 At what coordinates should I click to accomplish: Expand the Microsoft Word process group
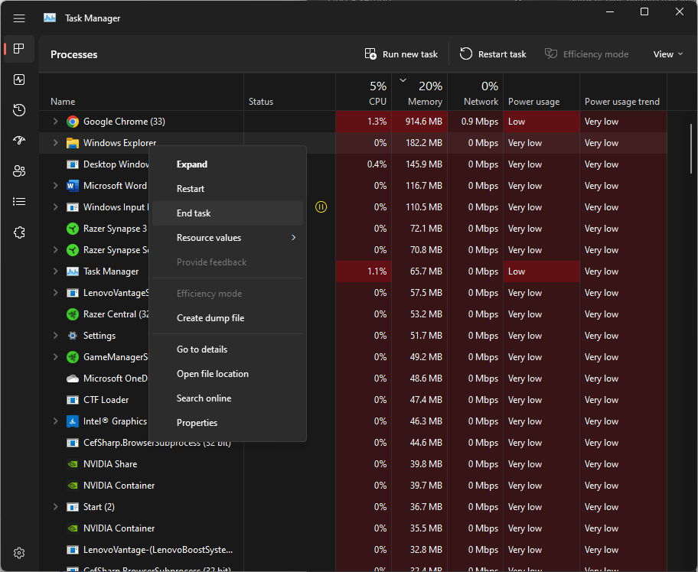click(x=55, y=186)
